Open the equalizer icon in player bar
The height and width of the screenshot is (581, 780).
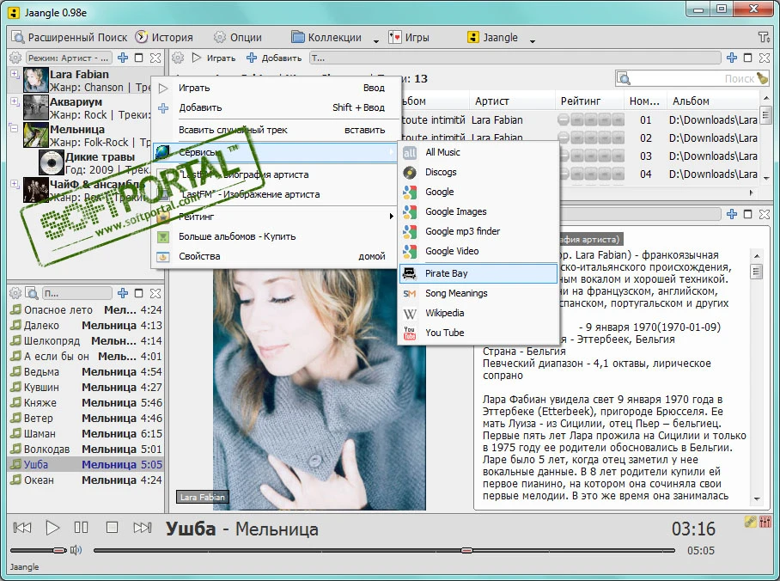(x=765, y=522)
